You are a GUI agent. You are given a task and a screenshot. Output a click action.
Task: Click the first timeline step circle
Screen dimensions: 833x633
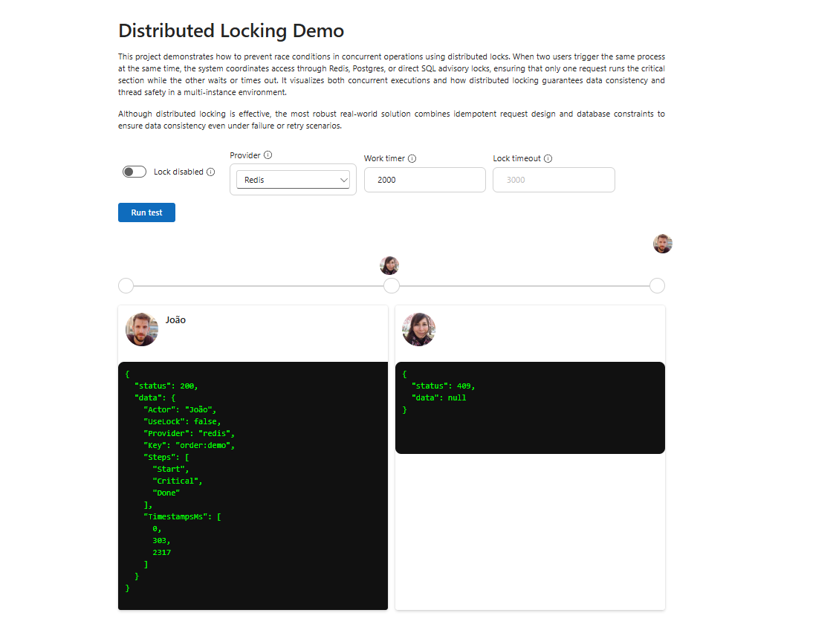click(126, 286)
